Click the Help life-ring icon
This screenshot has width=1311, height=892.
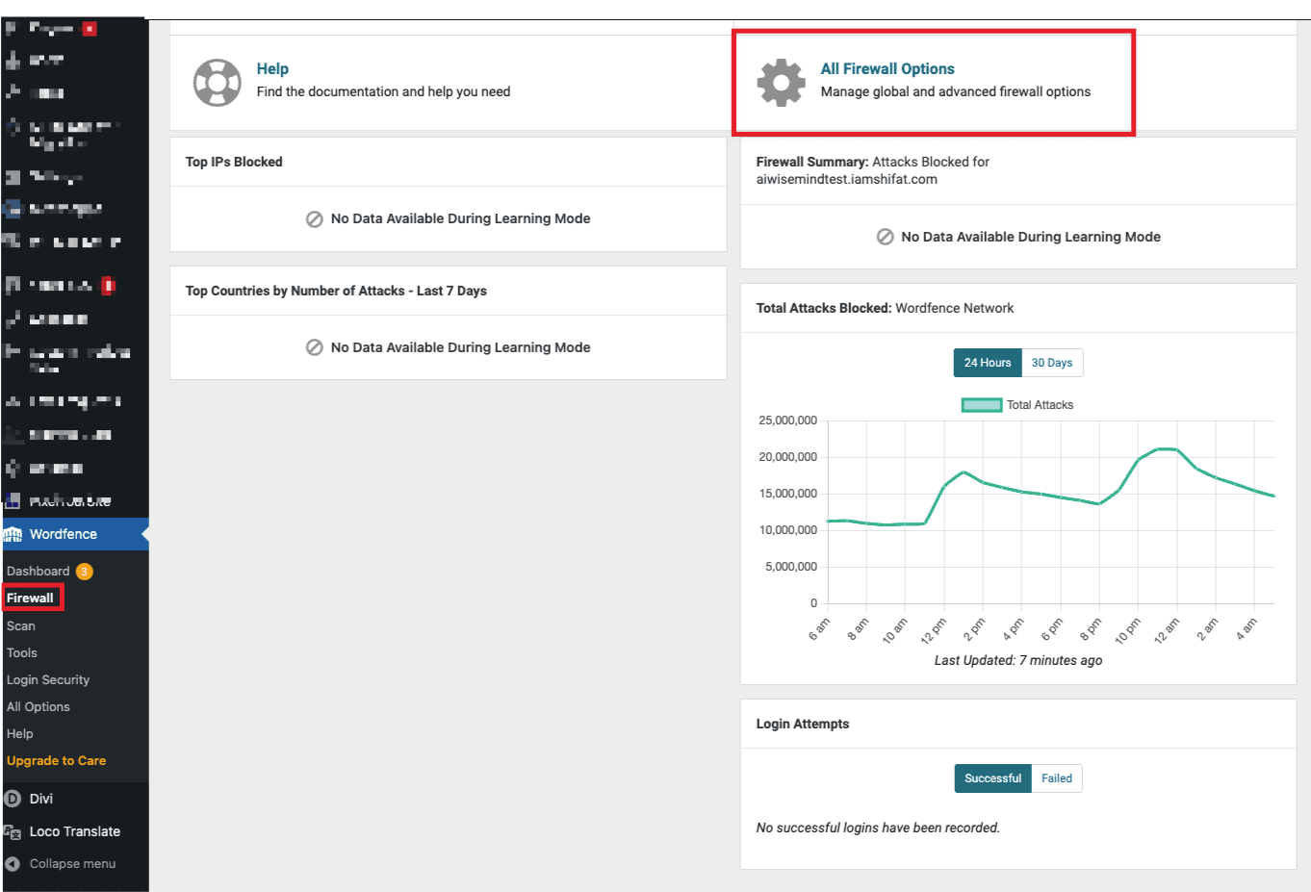tap(218, 82)
